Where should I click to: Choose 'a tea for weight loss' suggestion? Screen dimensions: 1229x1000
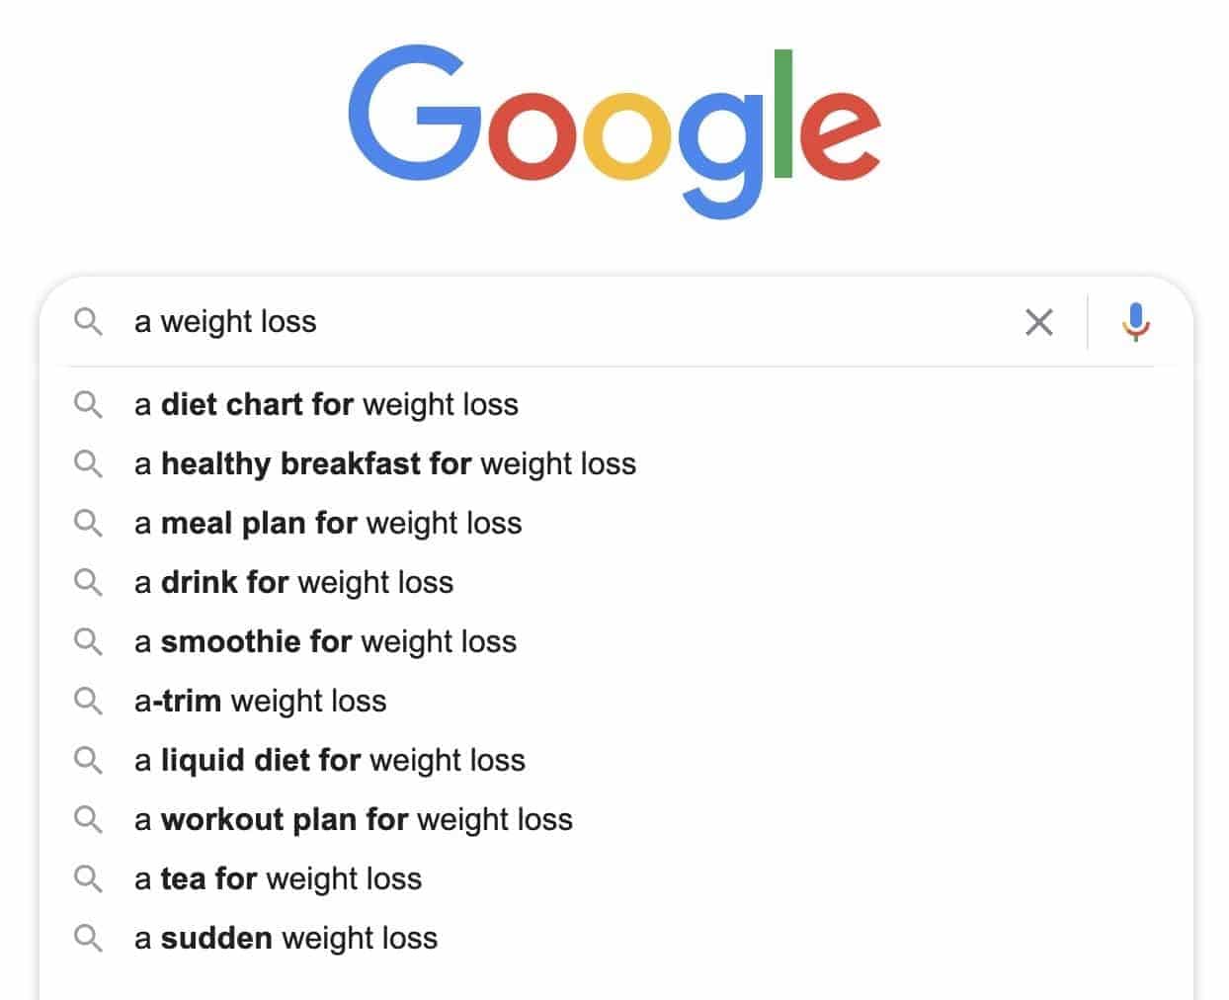point(615,878)
